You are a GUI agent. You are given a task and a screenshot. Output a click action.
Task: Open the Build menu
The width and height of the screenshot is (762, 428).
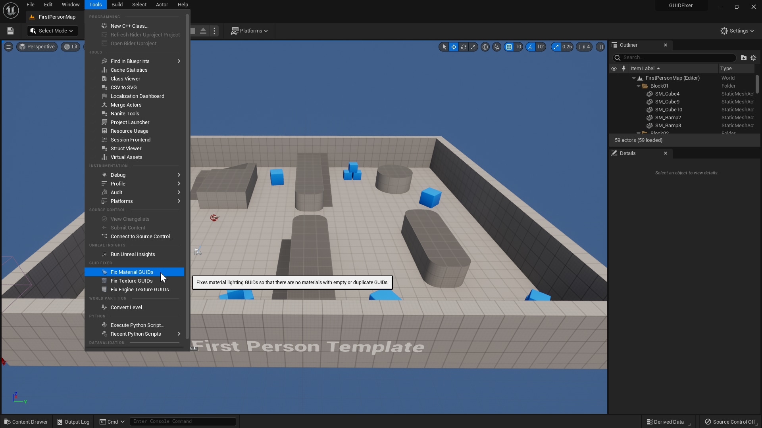(x=117, y=4)
